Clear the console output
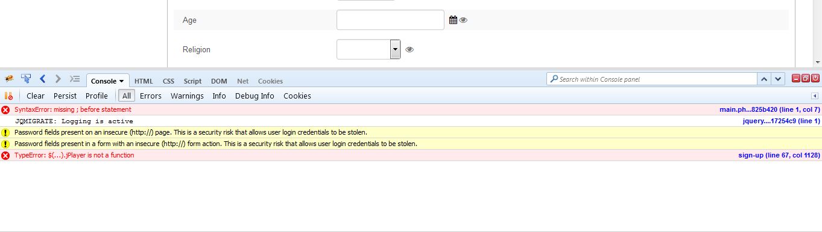 tap(36, 96)
